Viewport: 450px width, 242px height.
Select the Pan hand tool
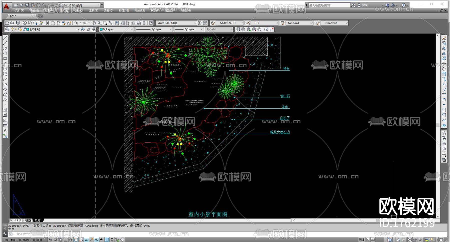(94, 23)
